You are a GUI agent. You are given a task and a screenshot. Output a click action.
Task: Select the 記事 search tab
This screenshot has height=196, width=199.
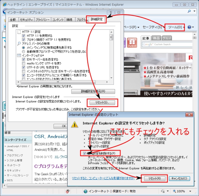[146, 38]
